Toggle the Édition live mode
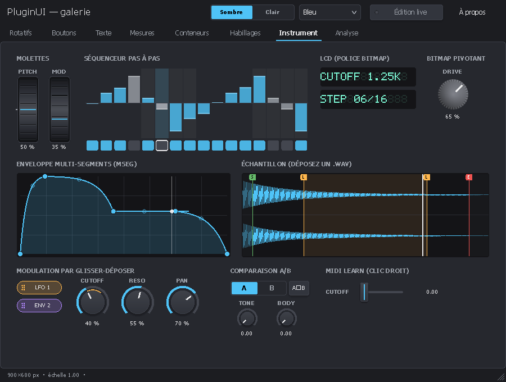The width and height of the screenshot is (506, 382). (406, 12)
